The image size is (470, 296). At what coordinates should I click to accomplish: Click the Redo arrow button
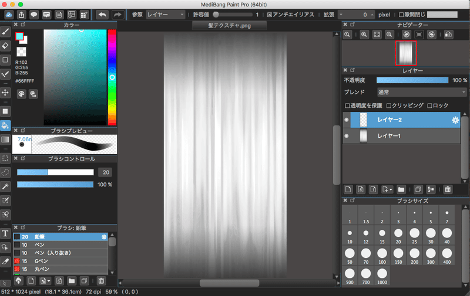click(118, 14)
